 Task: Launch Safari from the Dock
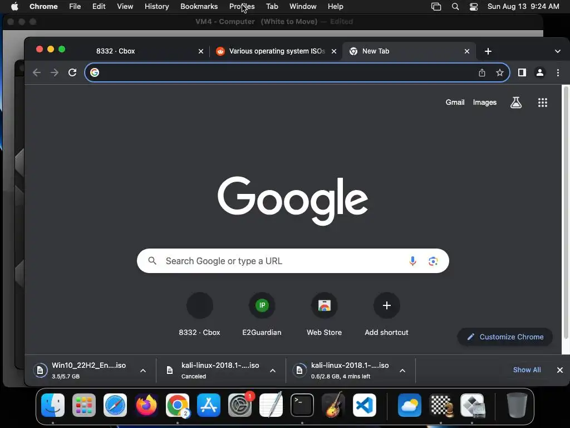click(x=115, y=405)
